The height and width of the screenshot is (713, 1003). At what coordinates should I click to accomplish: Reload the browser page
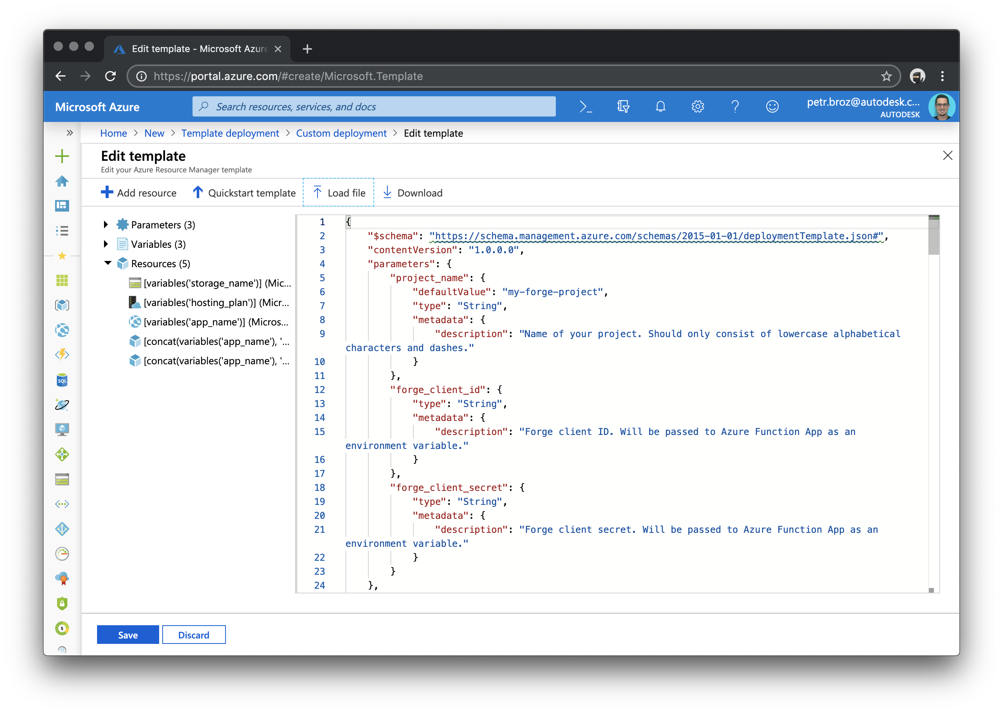click(x=110, y=77)
